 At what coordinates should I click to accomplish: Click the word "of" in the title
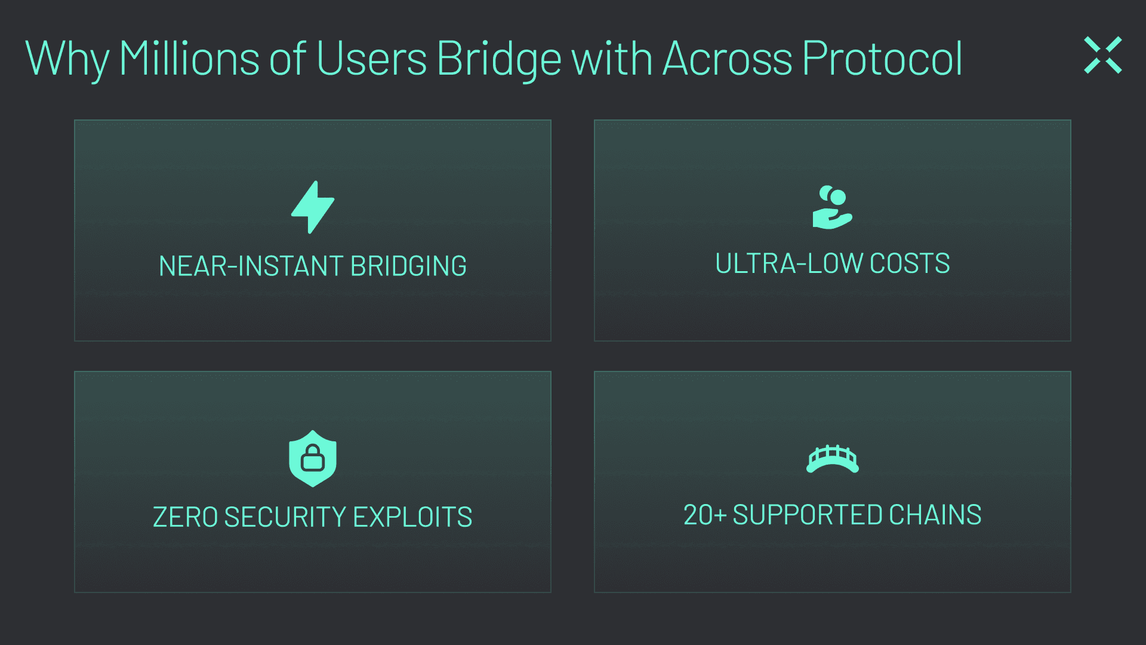[x=288, y=59]
